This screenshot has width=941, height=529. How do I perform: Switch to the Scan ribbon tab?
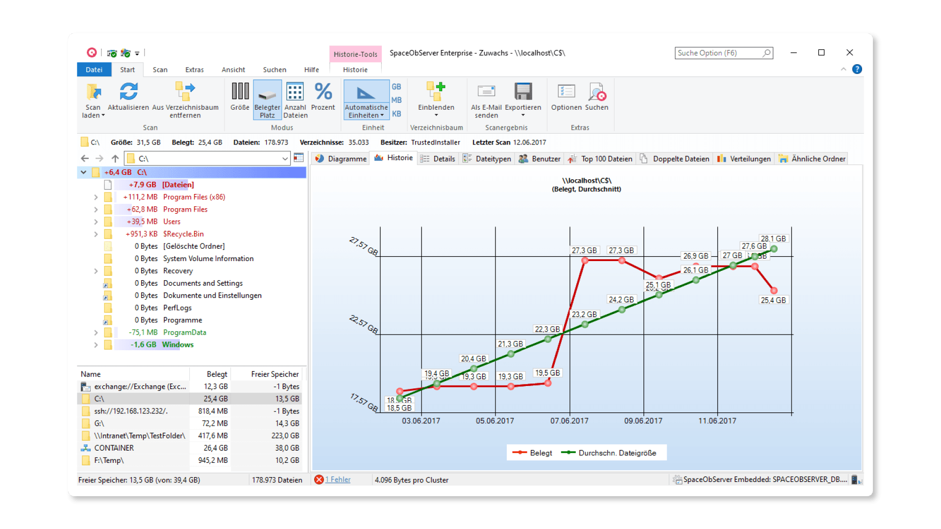(x=160, y=70)
